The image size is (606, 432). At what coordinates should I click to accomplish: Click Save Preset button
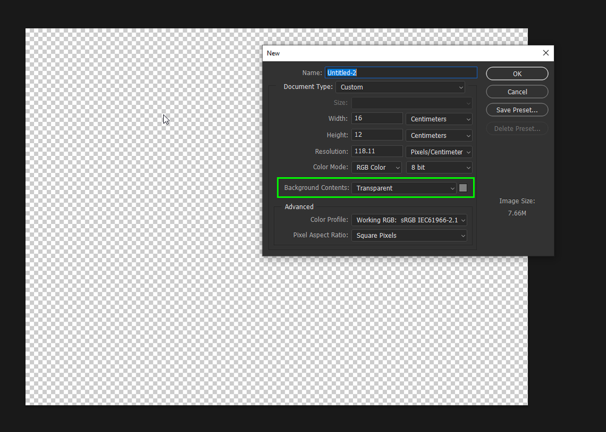pyautogui.click(x=517, y=110)
